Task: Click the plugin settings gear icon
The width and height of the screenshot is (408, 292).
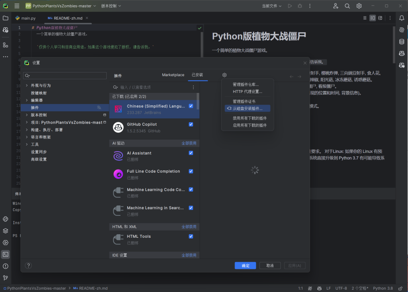Action: pyautogui.click(x=225, y=75)
